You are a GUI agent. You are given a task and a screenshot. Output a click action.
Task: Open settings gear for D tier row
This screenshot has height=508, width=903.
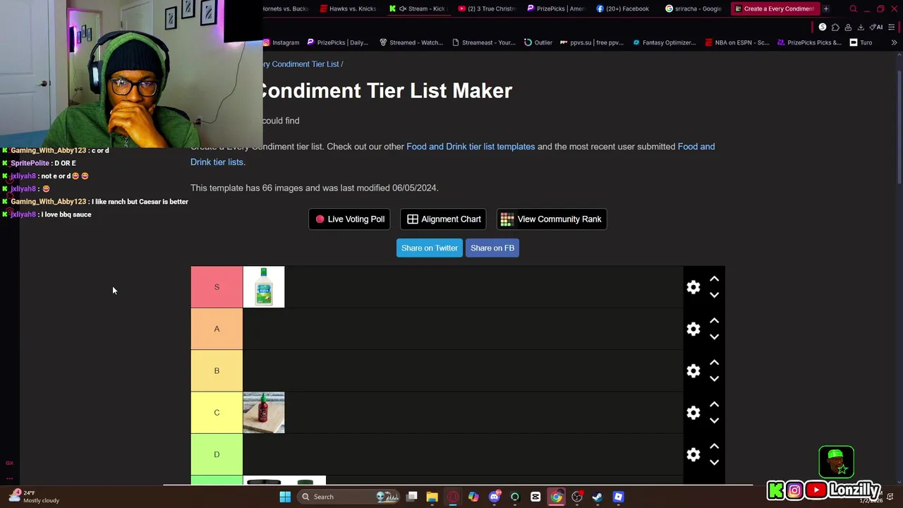(x=693, y=454)
